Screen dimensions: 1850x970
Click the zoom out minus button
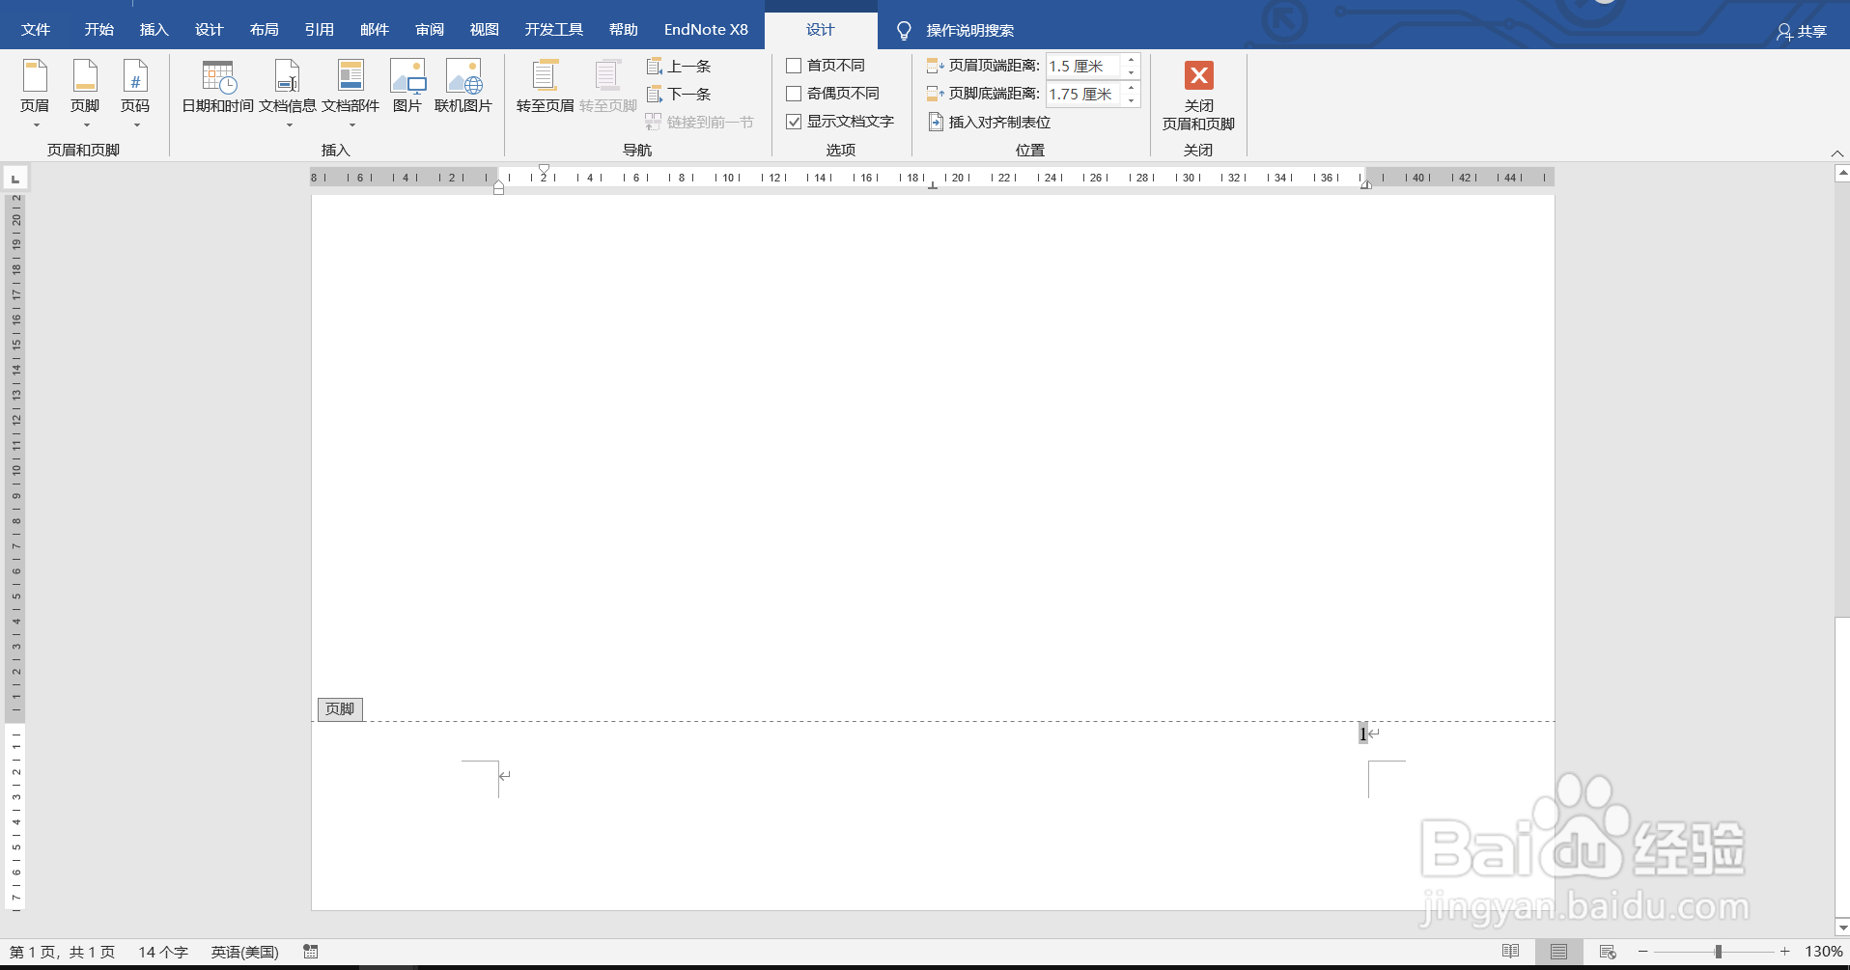click(x=1643, y=952)
